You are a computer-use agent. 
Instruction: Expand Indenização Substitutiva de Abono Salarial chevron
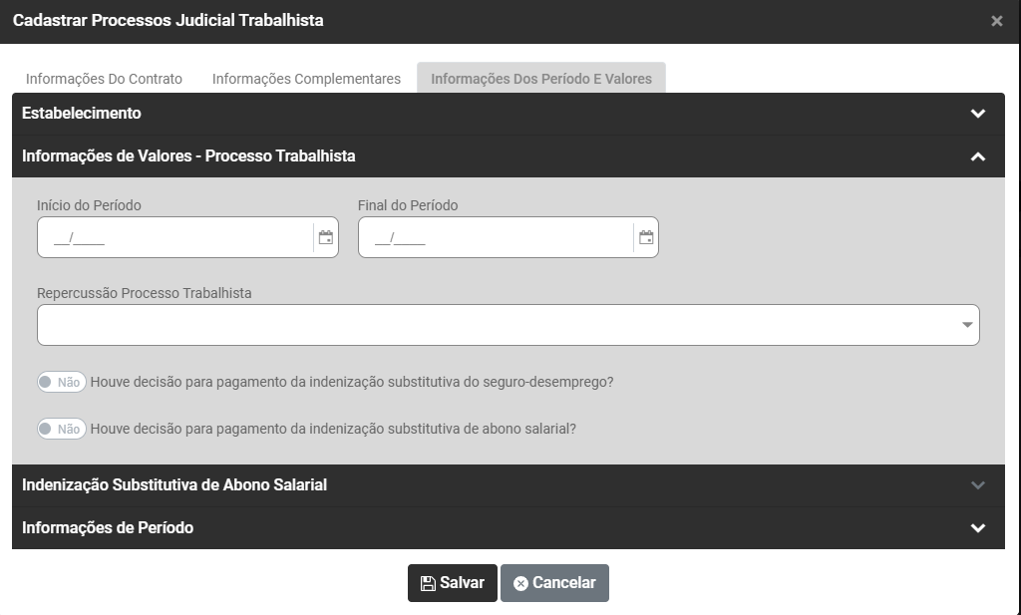pyautogui.click(x=977, y=485)
